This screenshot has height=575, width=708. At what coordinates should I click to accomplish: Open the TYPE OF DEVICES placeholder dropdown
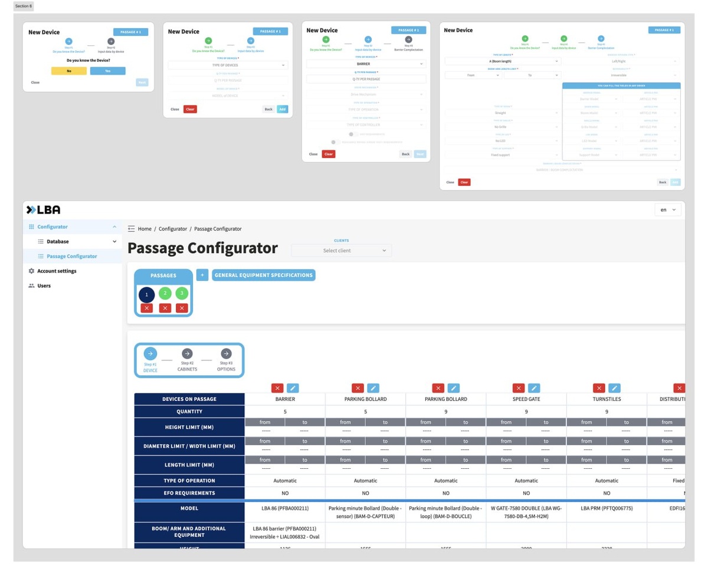coord(228,65)
